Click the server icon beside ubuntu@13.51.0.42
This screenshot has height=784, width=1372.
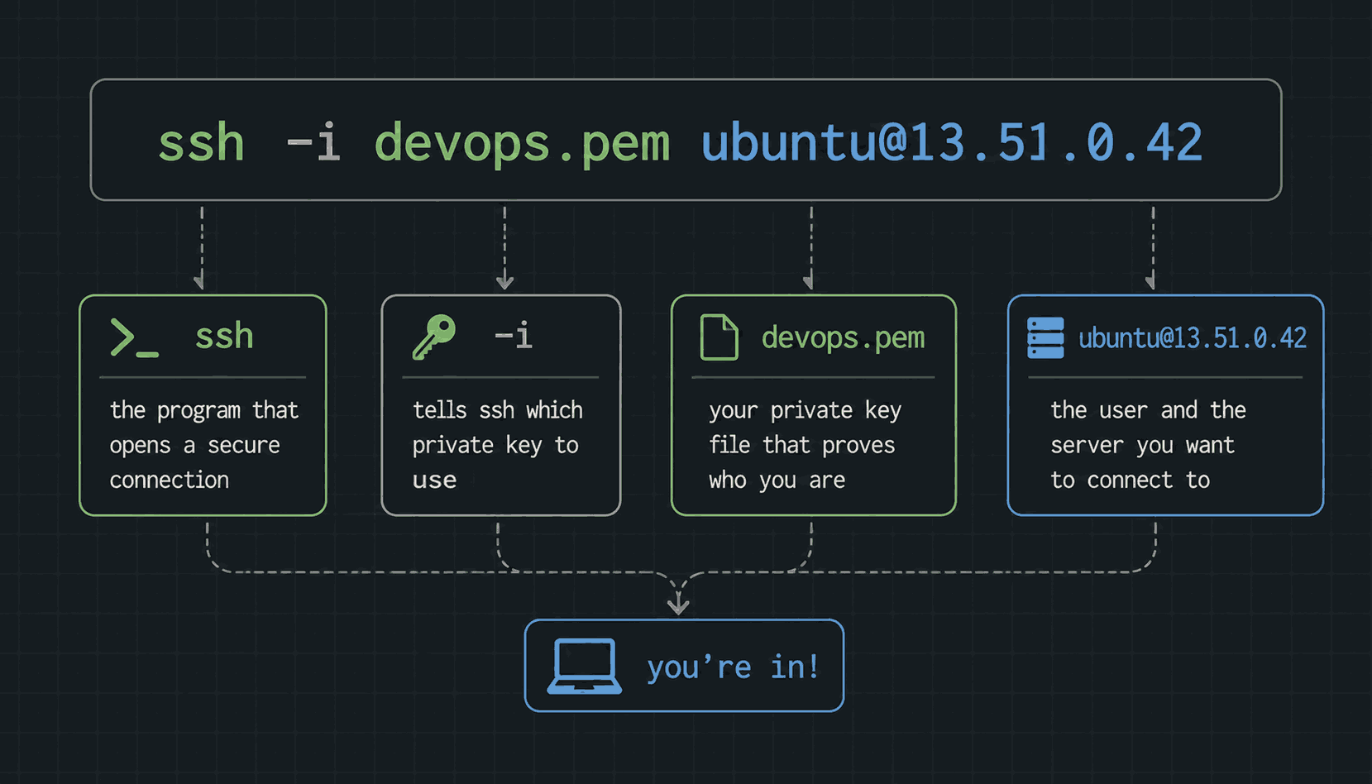1045,337
